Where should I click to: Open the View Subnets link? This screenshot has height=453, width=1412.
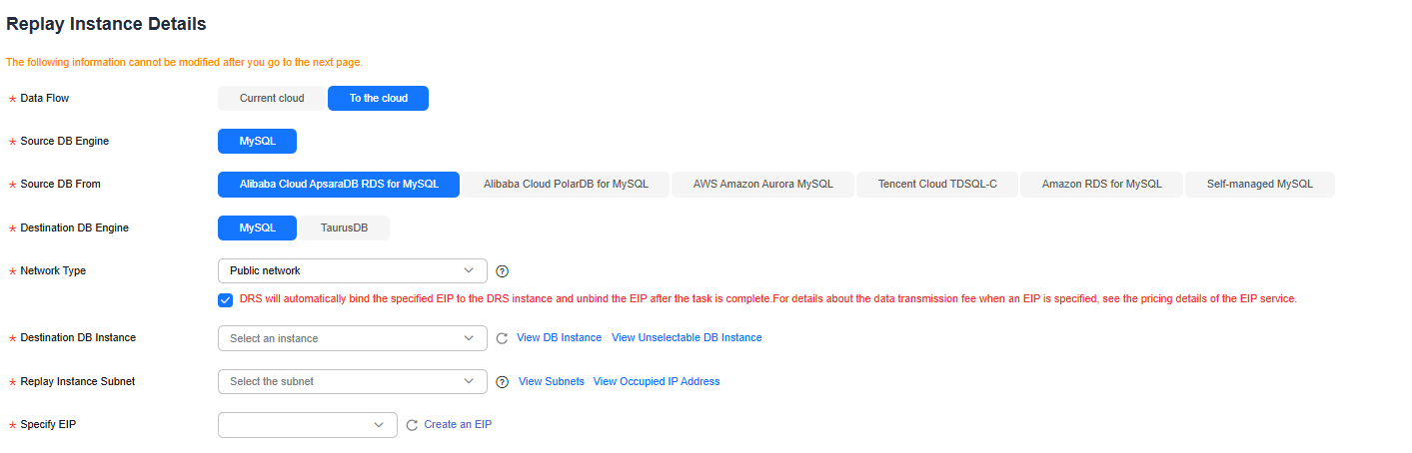tap(552, 381)
